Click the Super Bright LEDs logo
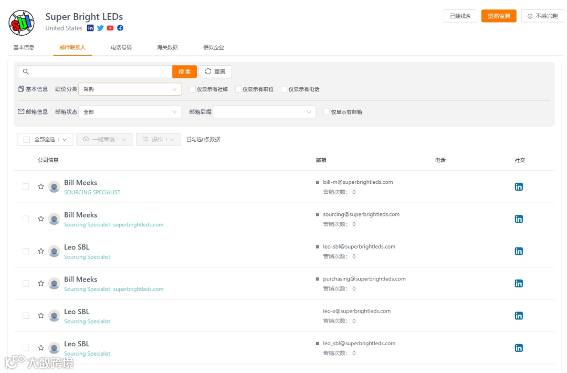 point(22,23)
